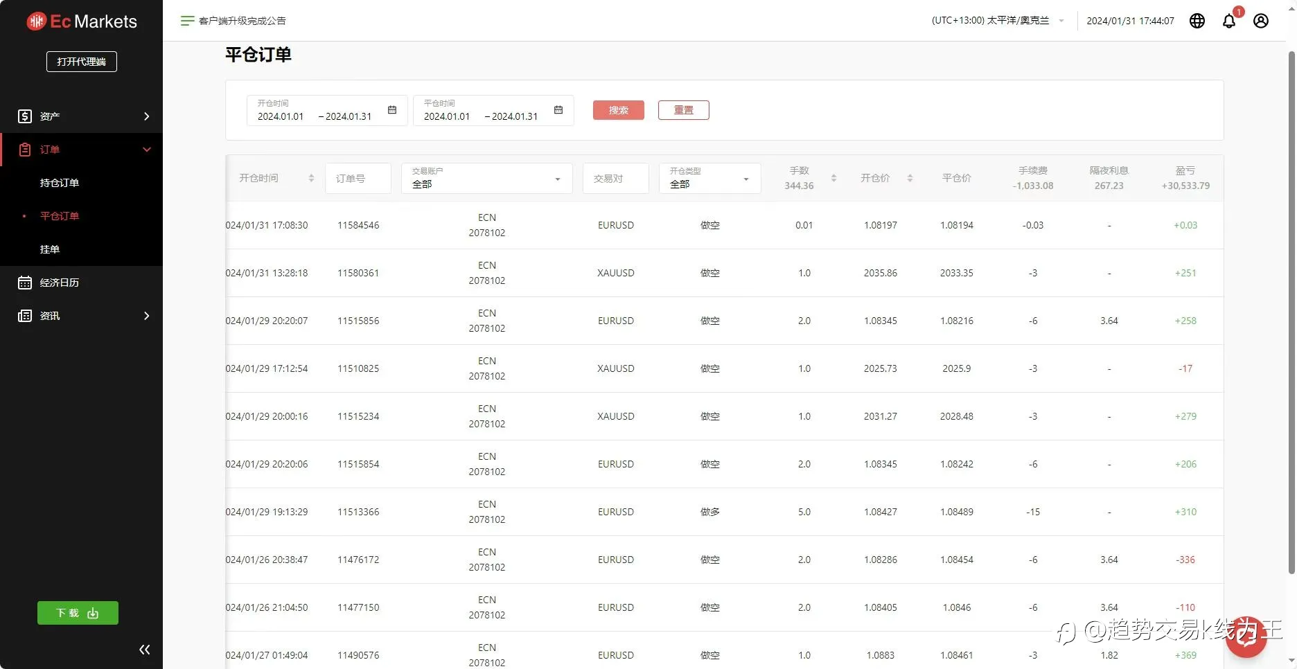This screenshot has height=669, width=1297.
Task: Sort by 开仓价 column arrows
Action: (x=910, y=179)
